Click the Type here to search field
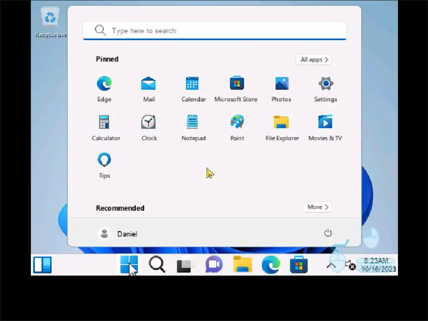The width and height of the screenshot is (428, 321). click(x=215, y=31)
